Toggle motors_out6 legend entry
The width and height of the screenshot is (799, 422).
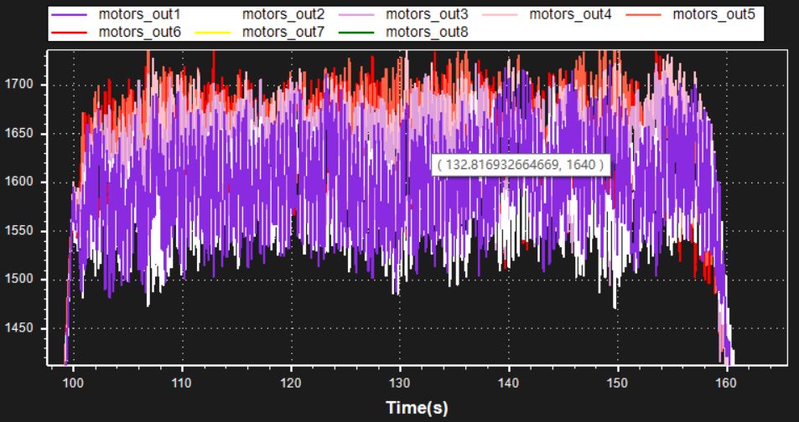pyautogui.click(x=115, y=32)
